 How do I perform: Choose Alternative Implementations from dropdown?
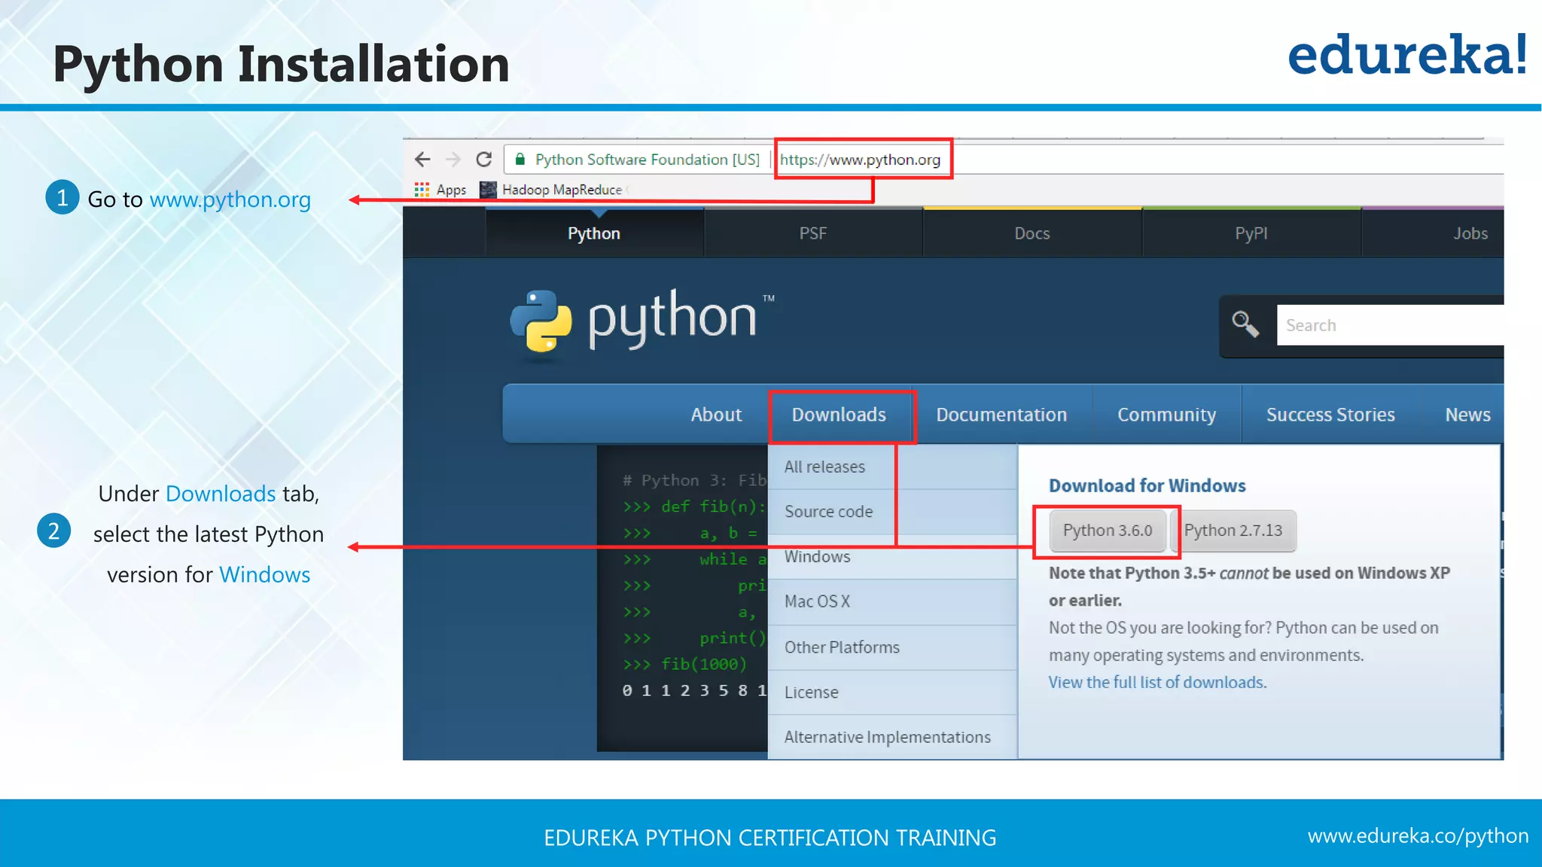pyautogui.click(x=892, y=738)
